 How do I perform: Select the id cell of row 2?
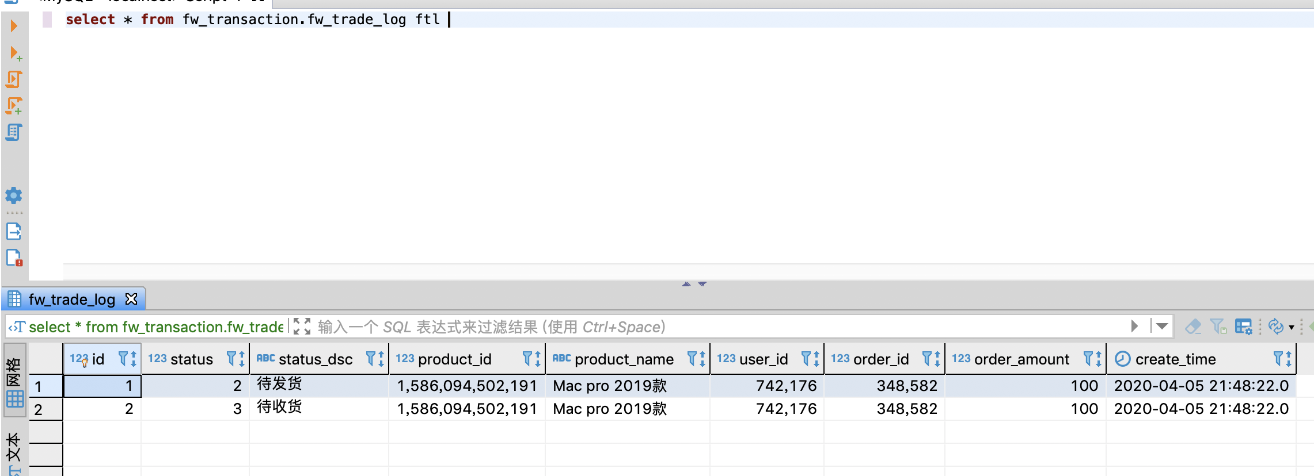[x=102, y=409]
